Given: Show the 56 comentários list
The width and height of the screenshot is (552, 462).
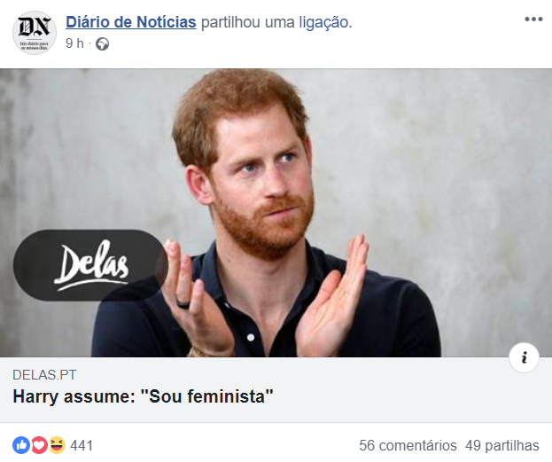Looking at the screenshot, I should coord(408,445).
